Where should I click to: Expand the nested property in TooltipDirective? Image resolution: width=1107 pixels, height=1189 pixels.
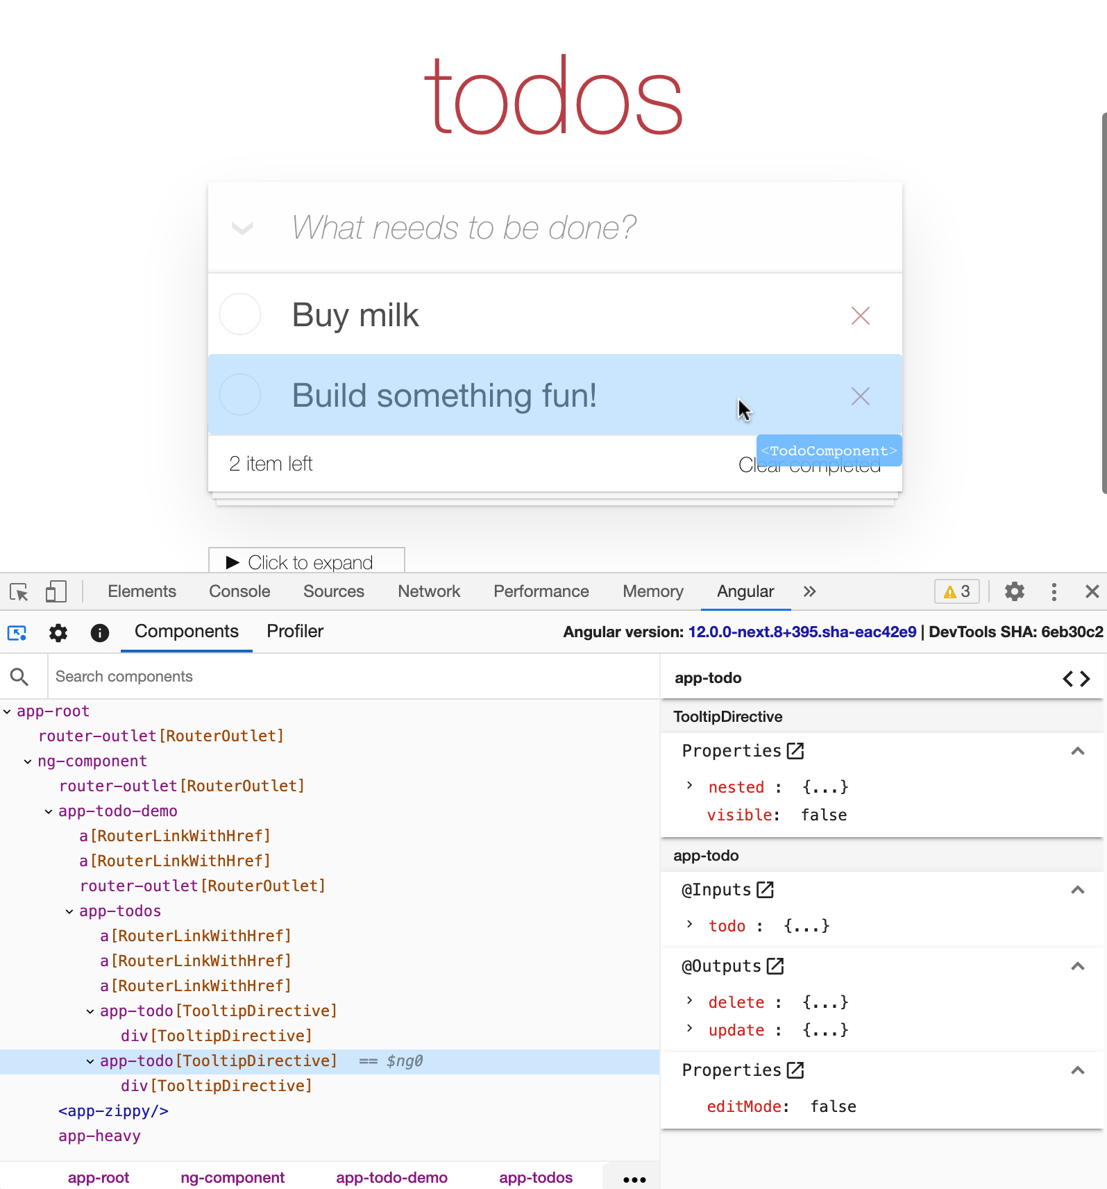tap(689, 786)
